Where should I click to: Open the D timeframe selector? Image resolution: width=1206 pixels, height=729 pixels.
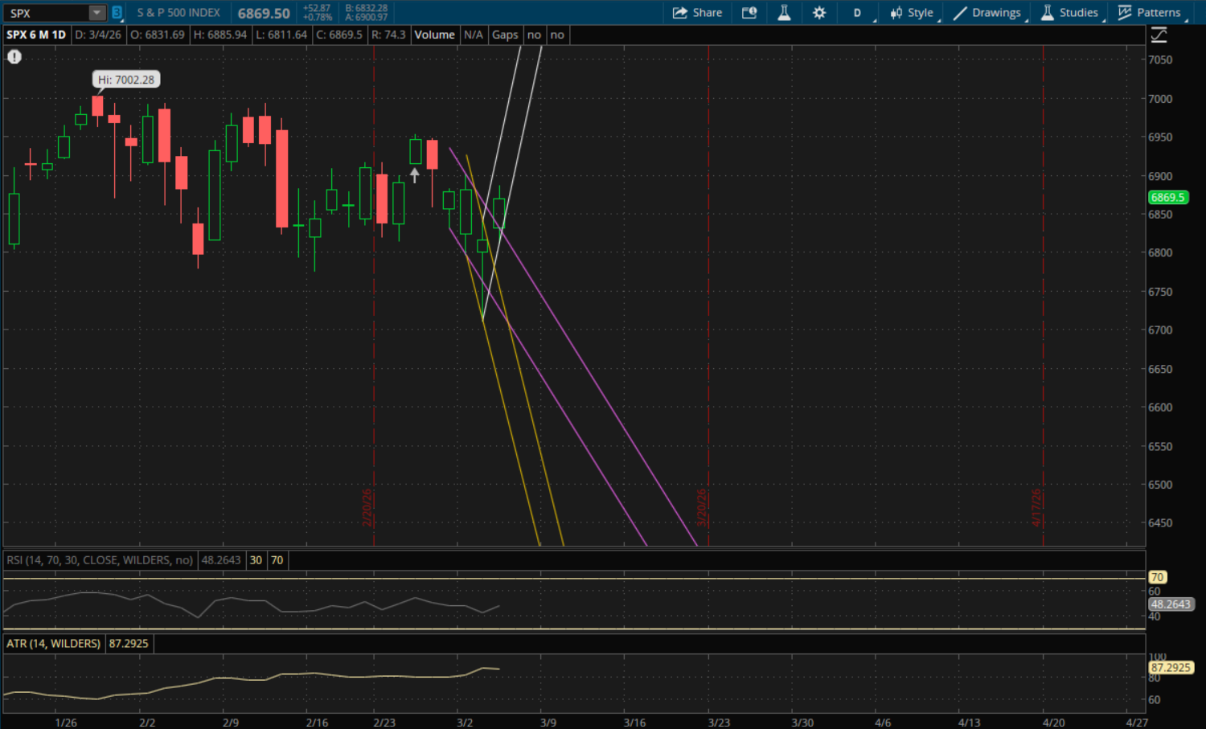pos(857,13)
